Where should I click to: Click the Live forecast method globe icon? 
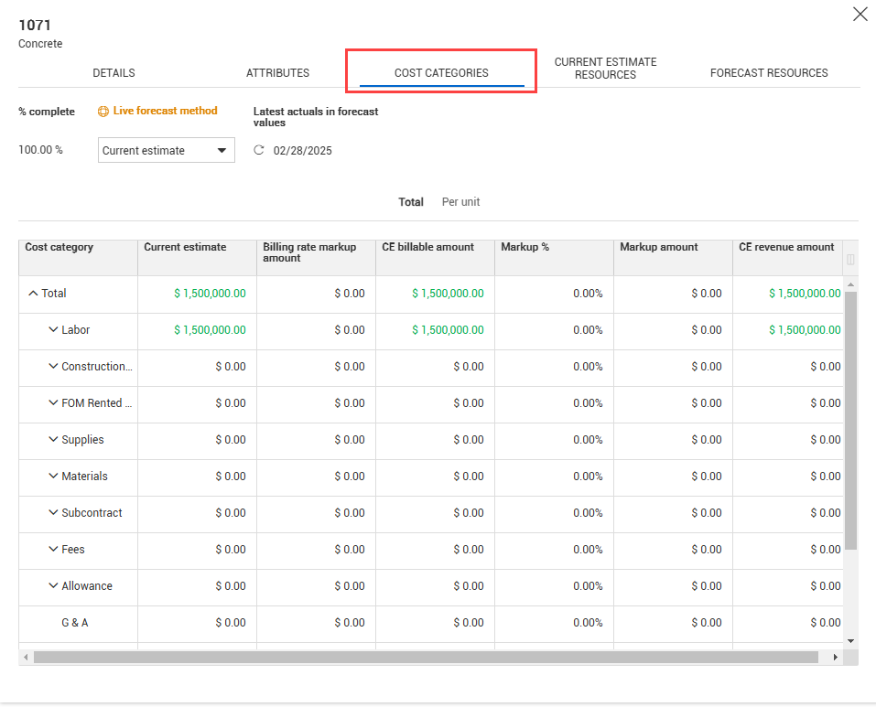pos(103,112)
